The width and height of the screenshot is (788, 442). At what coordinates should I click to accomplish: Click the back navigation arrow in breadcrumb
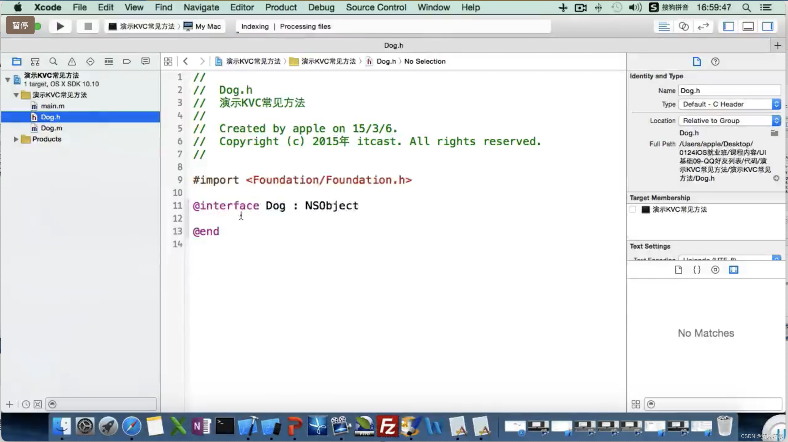[186, 61]
